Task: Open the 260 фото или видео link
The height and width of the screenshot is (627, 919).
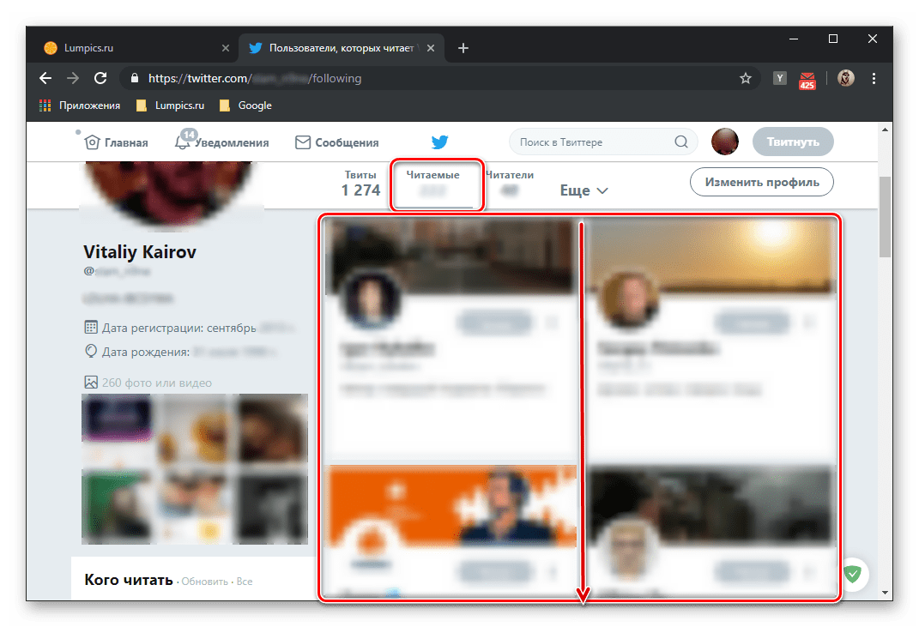Action: tap(156, 383)
